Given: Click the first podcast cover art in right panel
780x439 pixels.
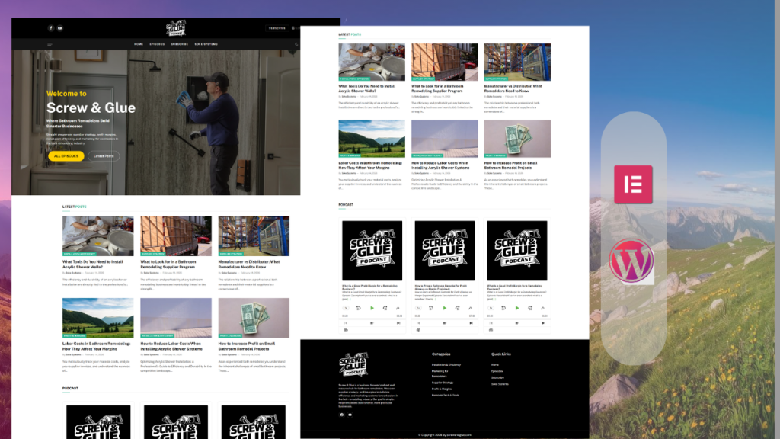Looking at the screenshot, I should tap(372, 251).
